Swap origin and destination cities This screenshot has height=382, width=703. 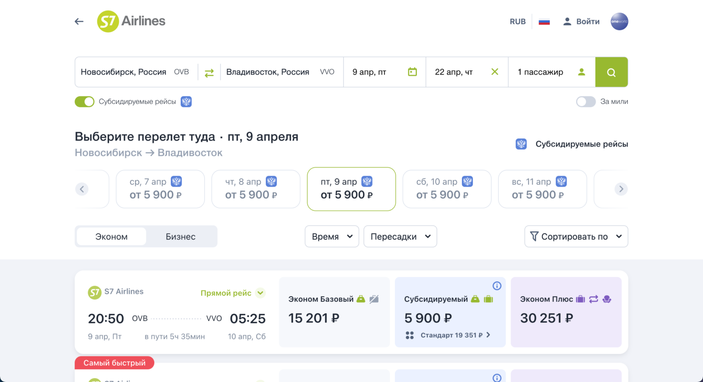pos(209,72)
